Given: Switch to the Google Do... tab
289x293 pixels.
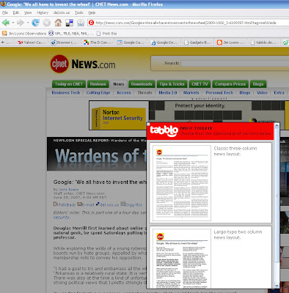Looking at the screenshot, I should point(164,42).
